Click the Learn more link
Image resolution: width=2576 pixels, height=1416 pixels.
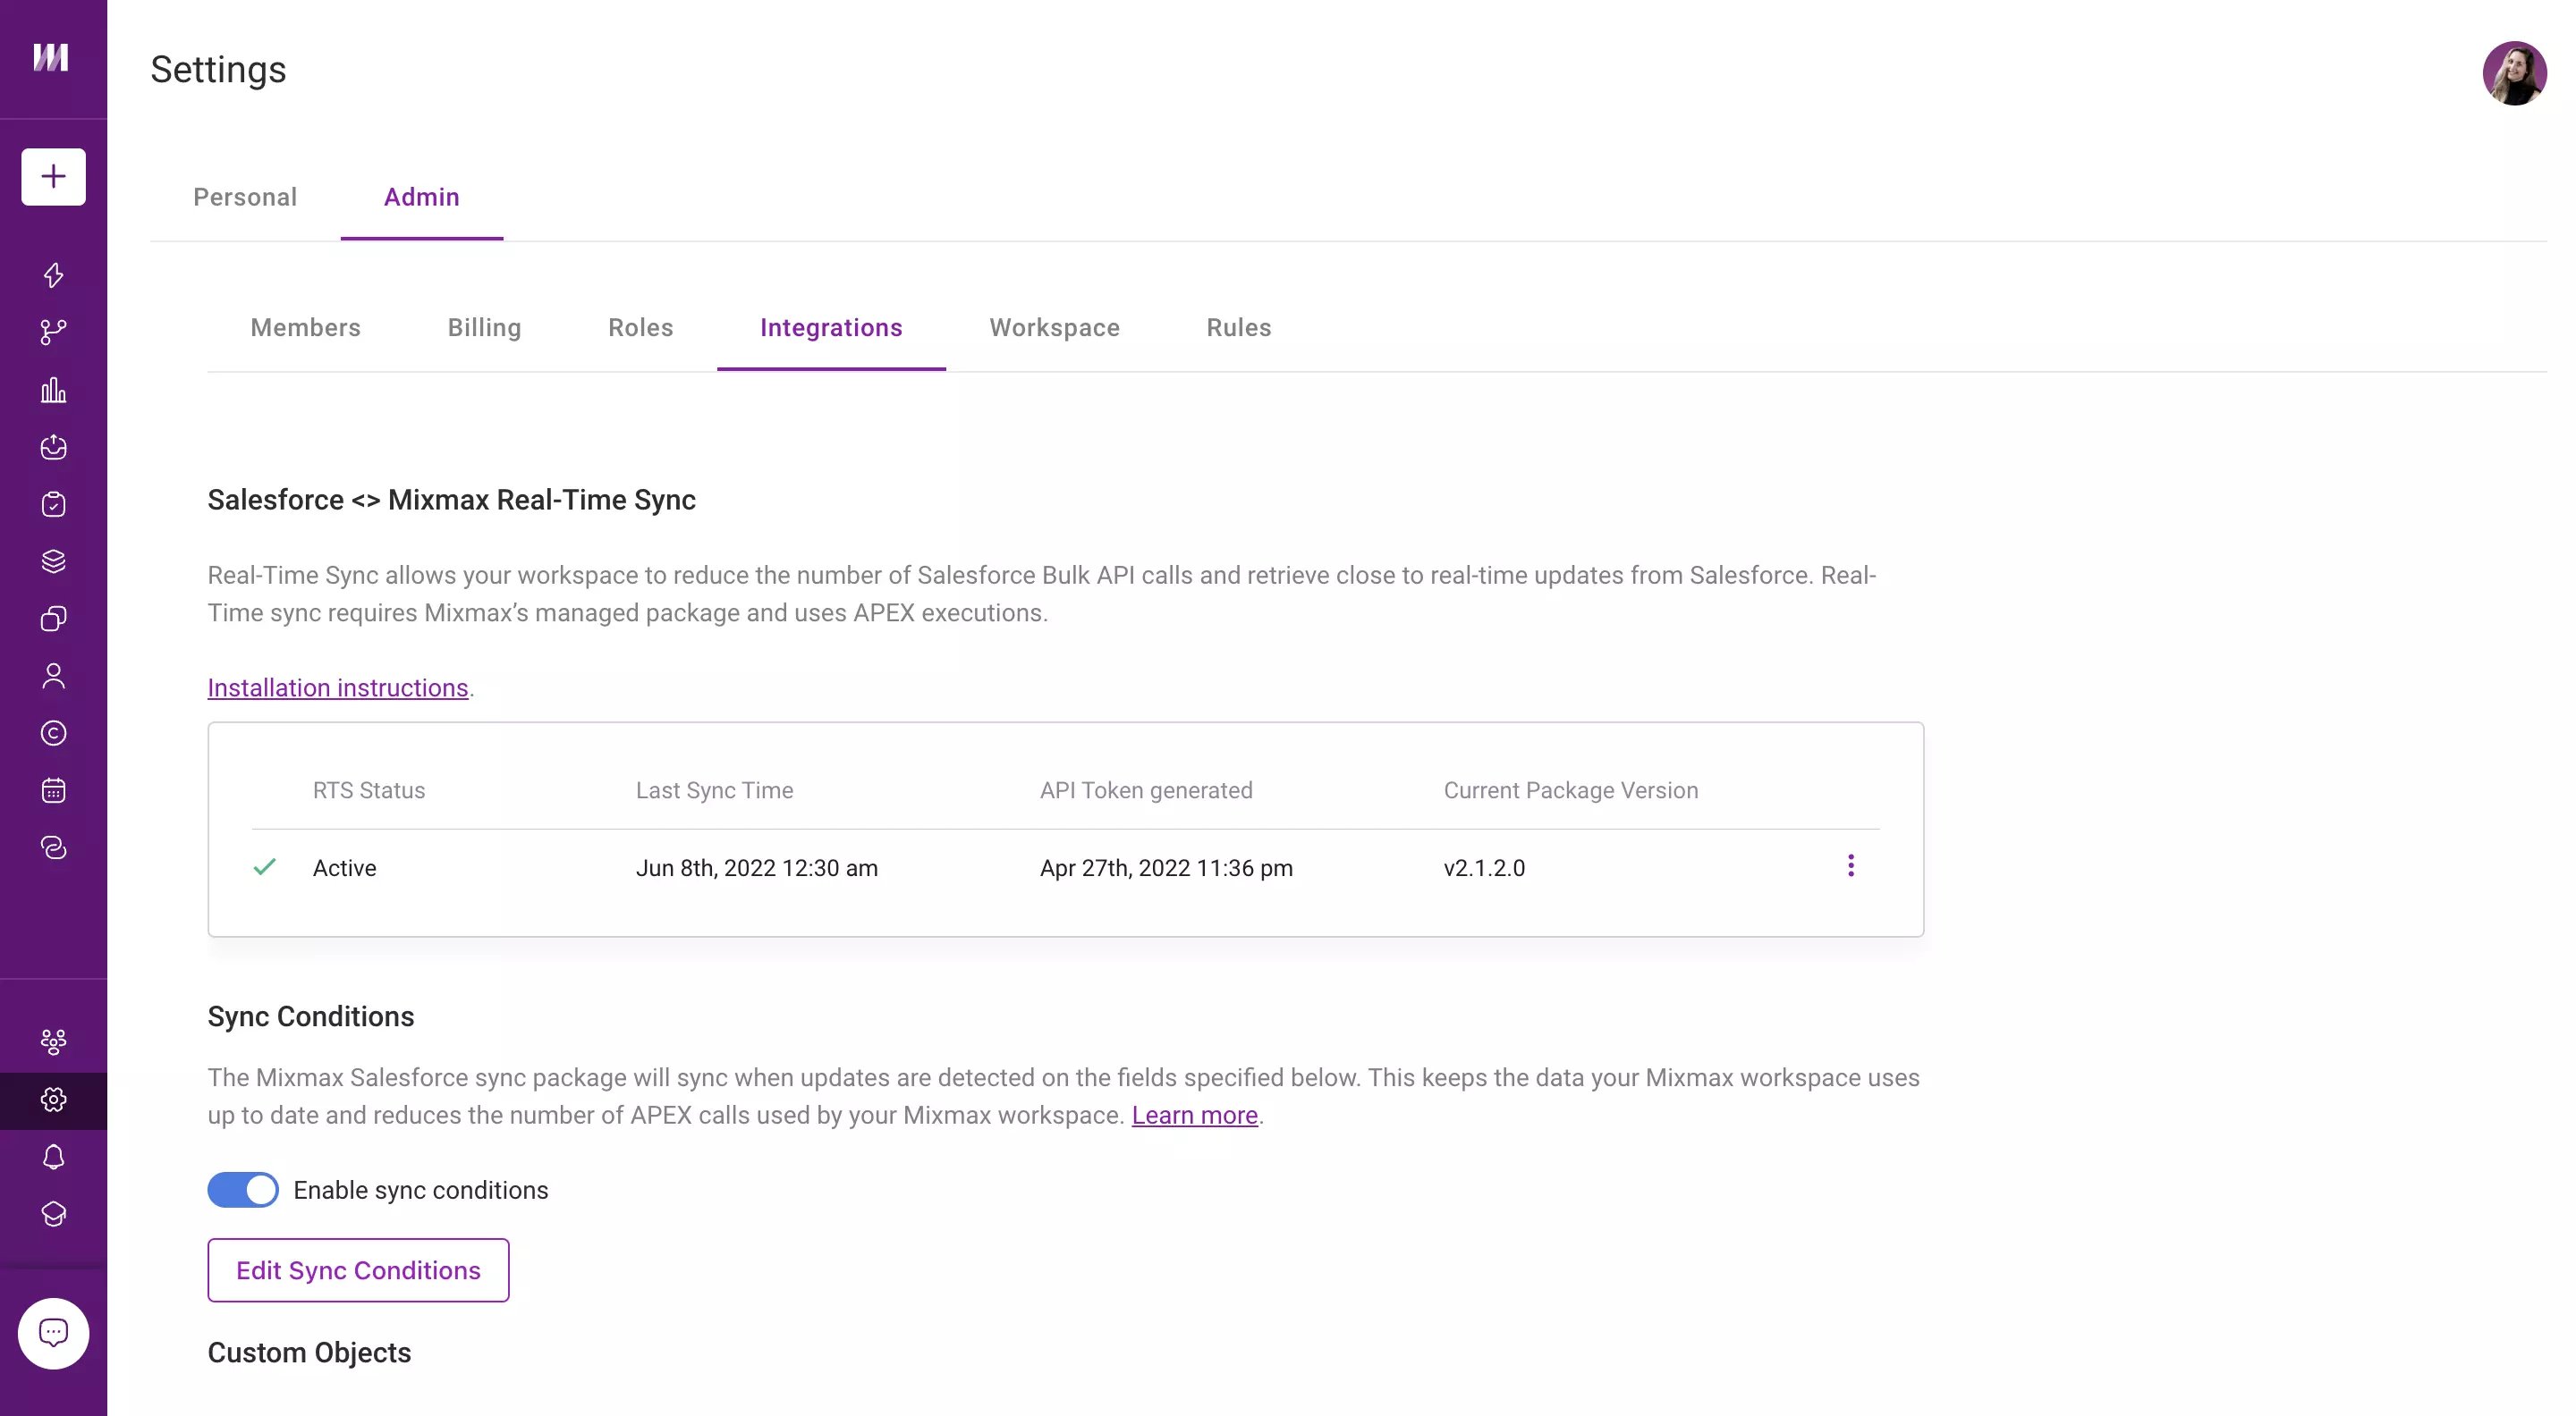[x=1194, y=1116]
